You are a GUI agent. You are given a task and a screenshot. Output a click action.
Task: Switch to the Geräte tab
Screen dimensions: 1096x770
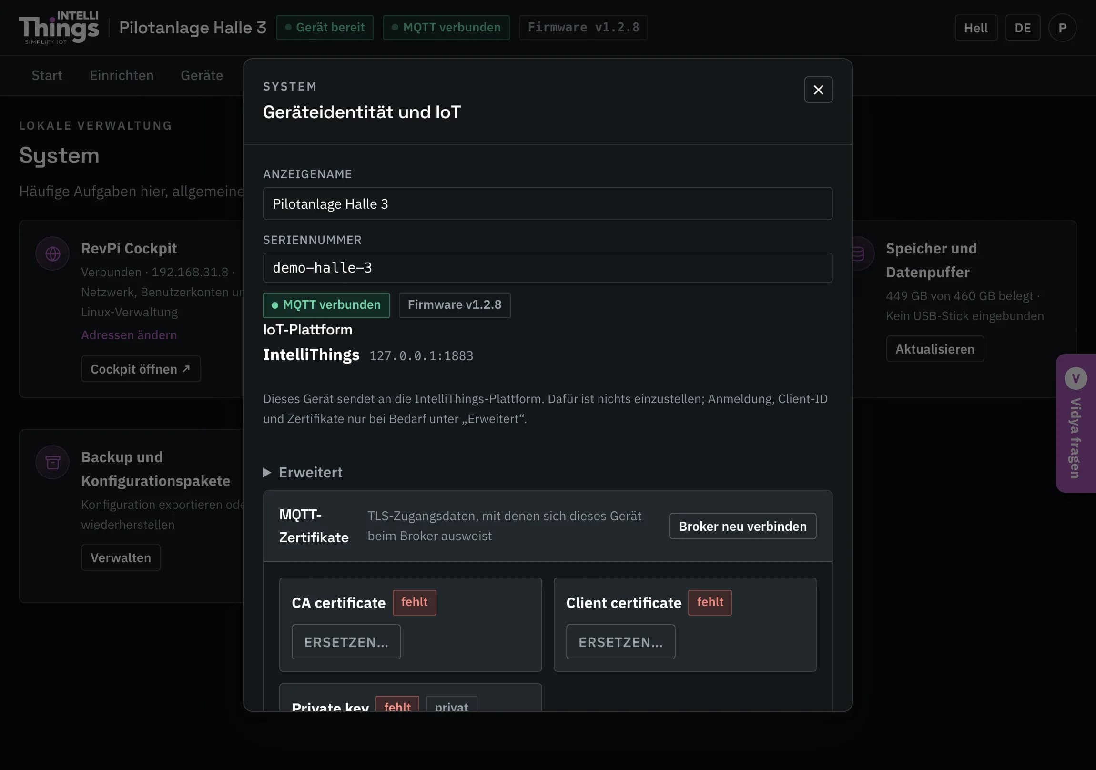(202, 75)
